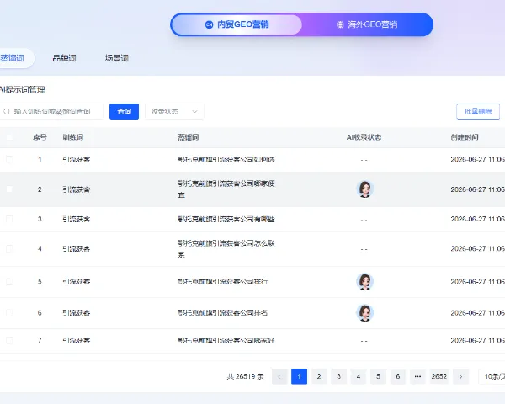Go to pagination page 6
Viewport: 505px width, 404px height.
[398, 376]
